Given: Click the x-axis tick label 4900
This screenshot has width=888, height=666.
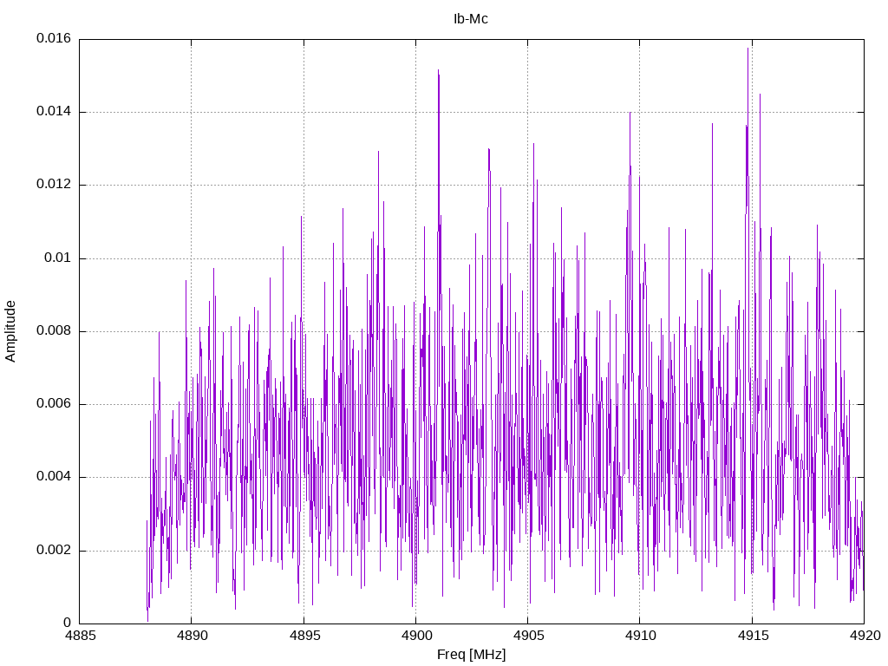Looking at the screenshot, I should click(415, 636).
